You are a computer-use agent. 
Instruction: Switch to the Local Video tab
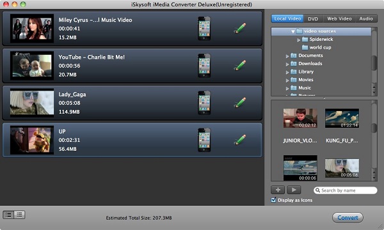pyautogui.click(x=287, y=19)
